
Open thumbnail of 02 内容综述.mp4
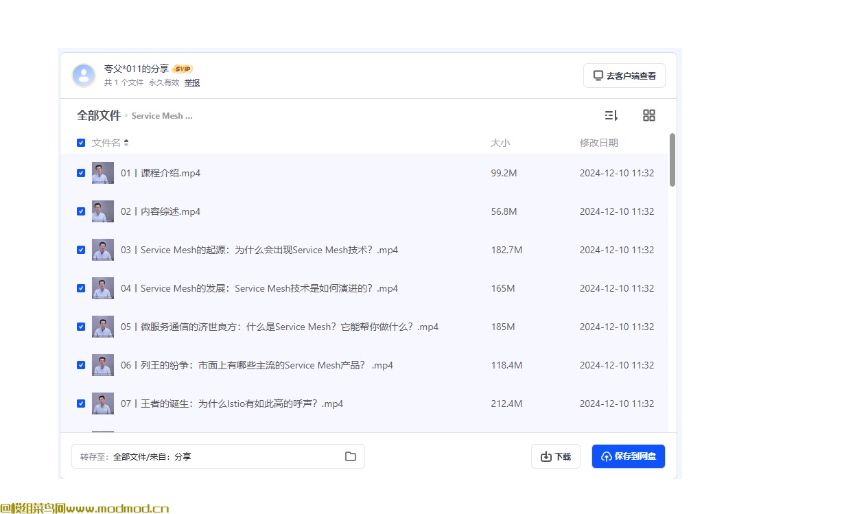(x=103, y=211)
